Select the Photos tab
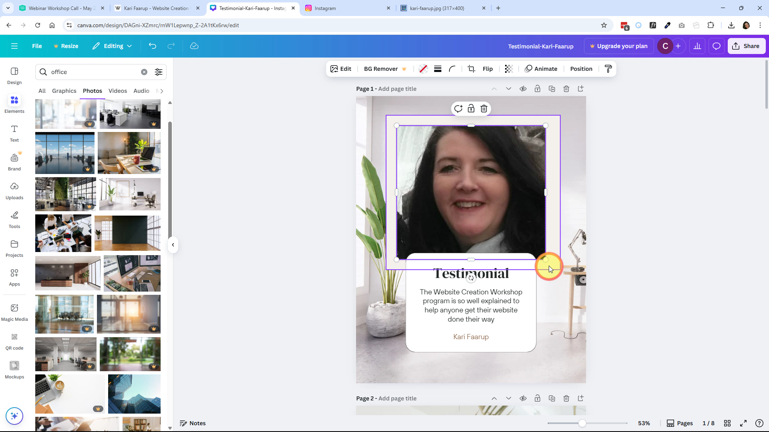 93,91
